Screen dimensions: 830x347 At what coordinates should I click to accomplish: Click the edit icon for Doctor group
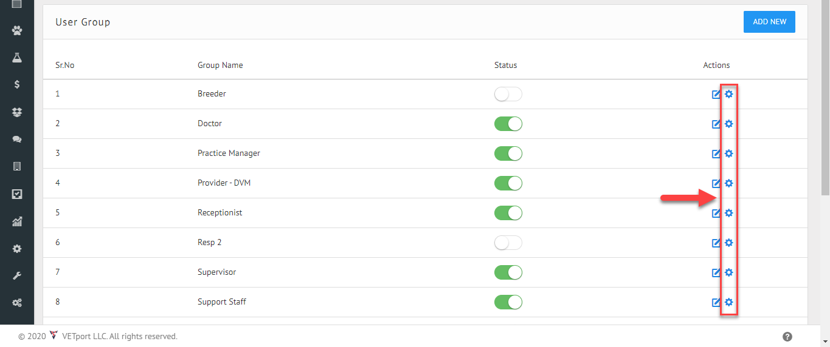(x=716, y=124)
